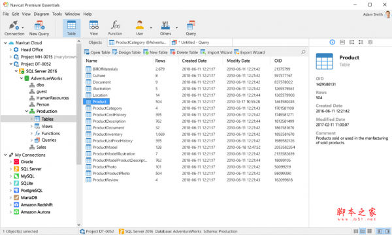Click the Others toolbar icon
The image size is (392, 235).
[165, 28]
